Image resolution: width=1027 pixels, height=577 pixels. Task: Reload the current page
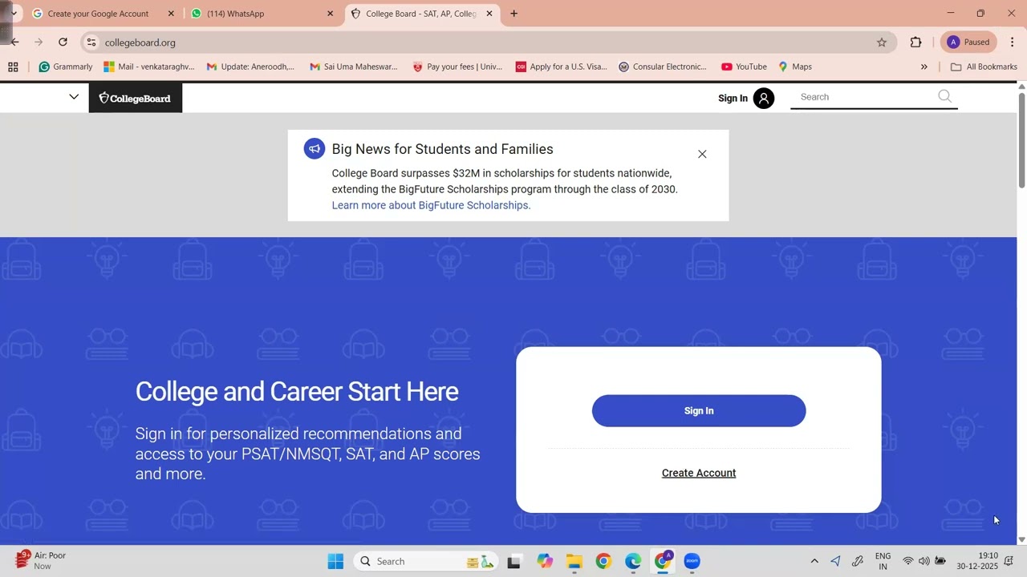pos(63,42)
